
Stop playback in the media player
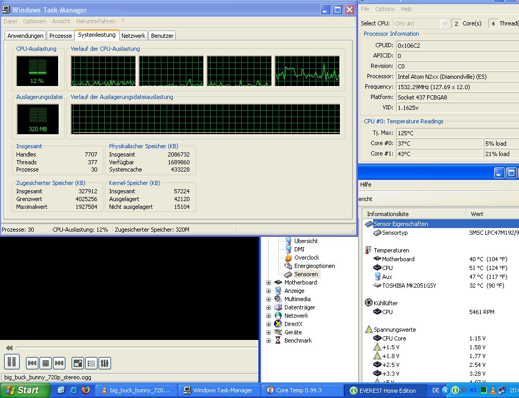click(x=46, y=363)
